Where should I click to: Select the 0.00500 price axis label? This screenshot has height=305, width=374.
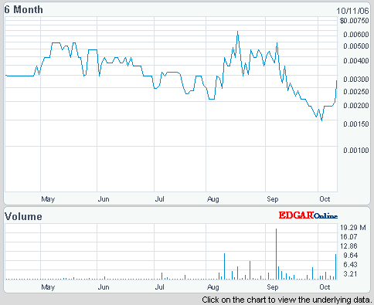pyautogui.click(x=356, y=46)
